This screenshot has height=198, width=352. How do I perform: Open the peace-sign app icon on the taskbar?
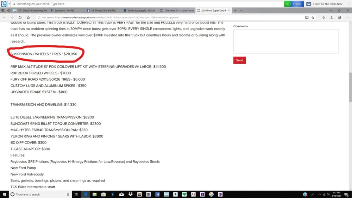point(220,194)
